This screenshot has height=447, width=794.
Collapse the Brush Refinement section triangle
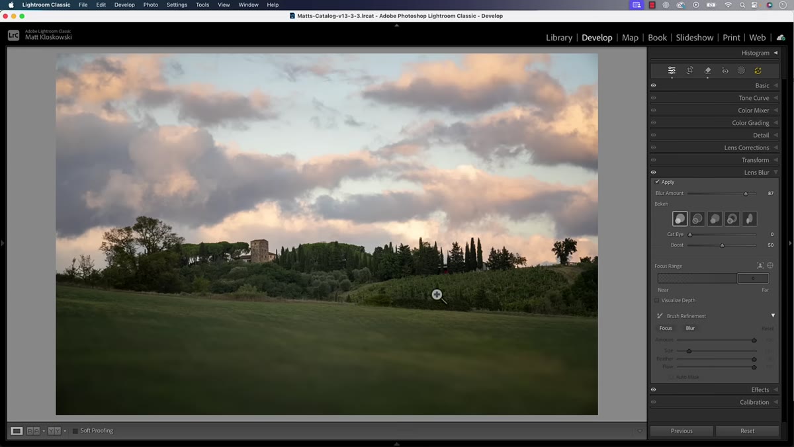click(773, 315)
